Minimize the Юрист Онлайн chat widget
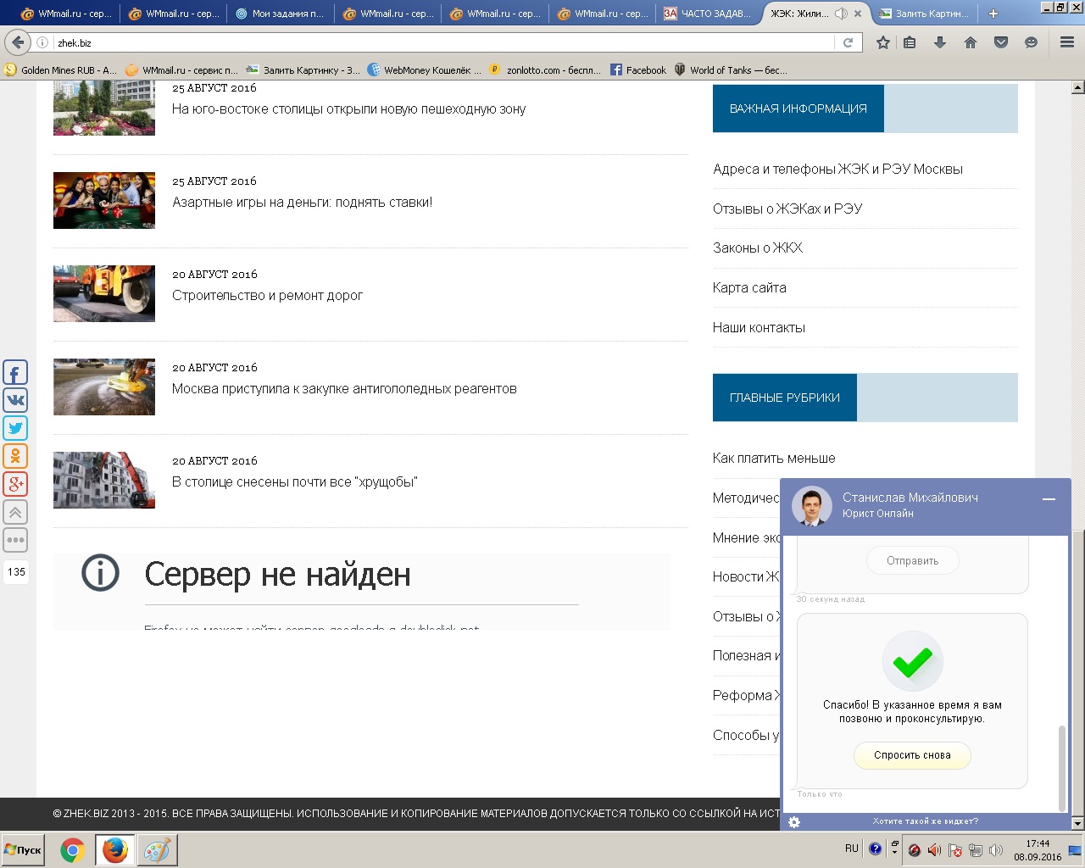The height and width of the screenshot is (868, 1085). click(1049, 499)
